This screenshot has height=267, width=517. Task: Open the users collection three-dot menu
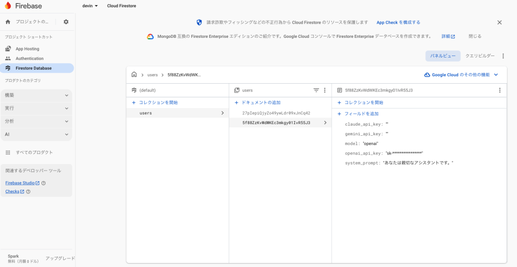coord(325,90)
